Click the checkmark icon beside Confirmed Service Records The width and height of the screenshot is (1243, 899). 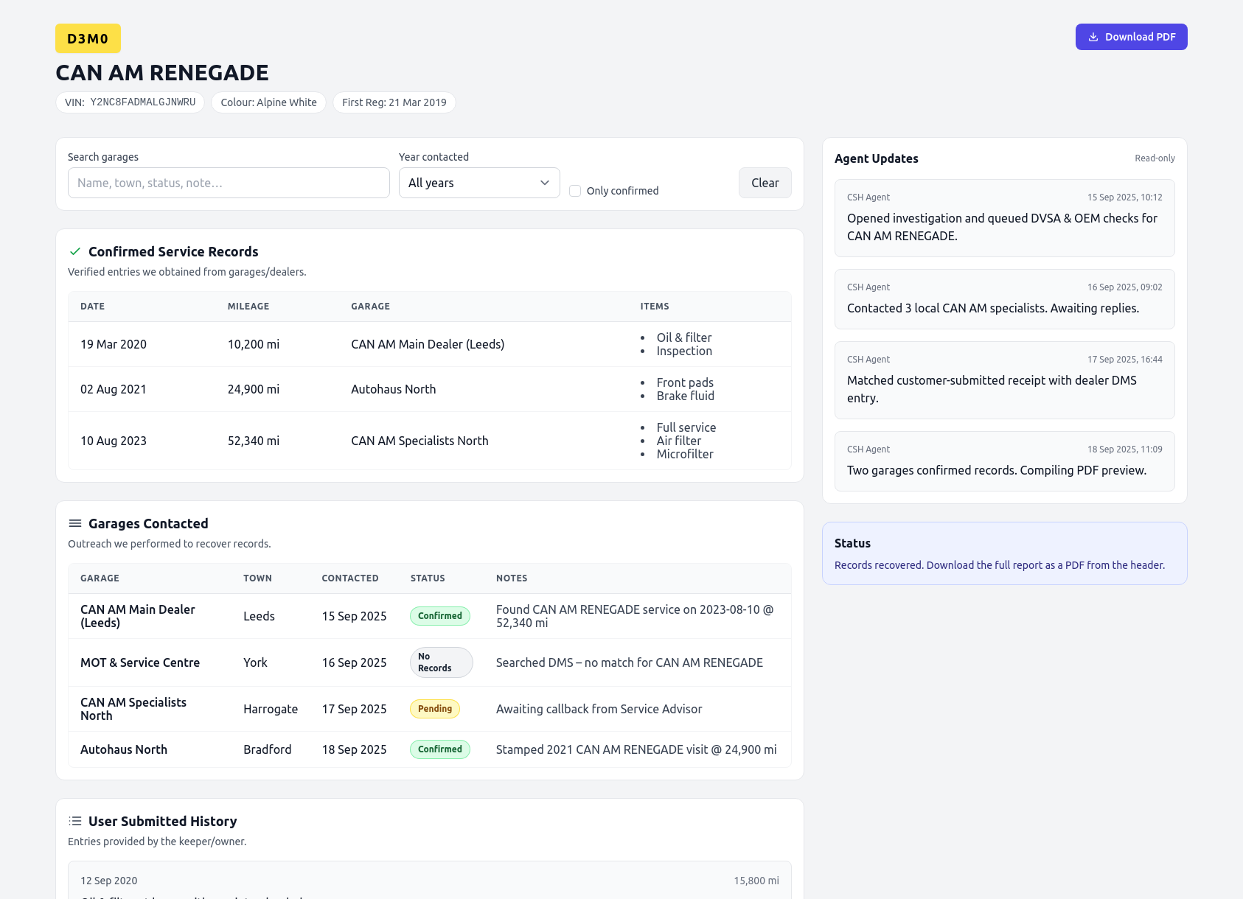75,251
